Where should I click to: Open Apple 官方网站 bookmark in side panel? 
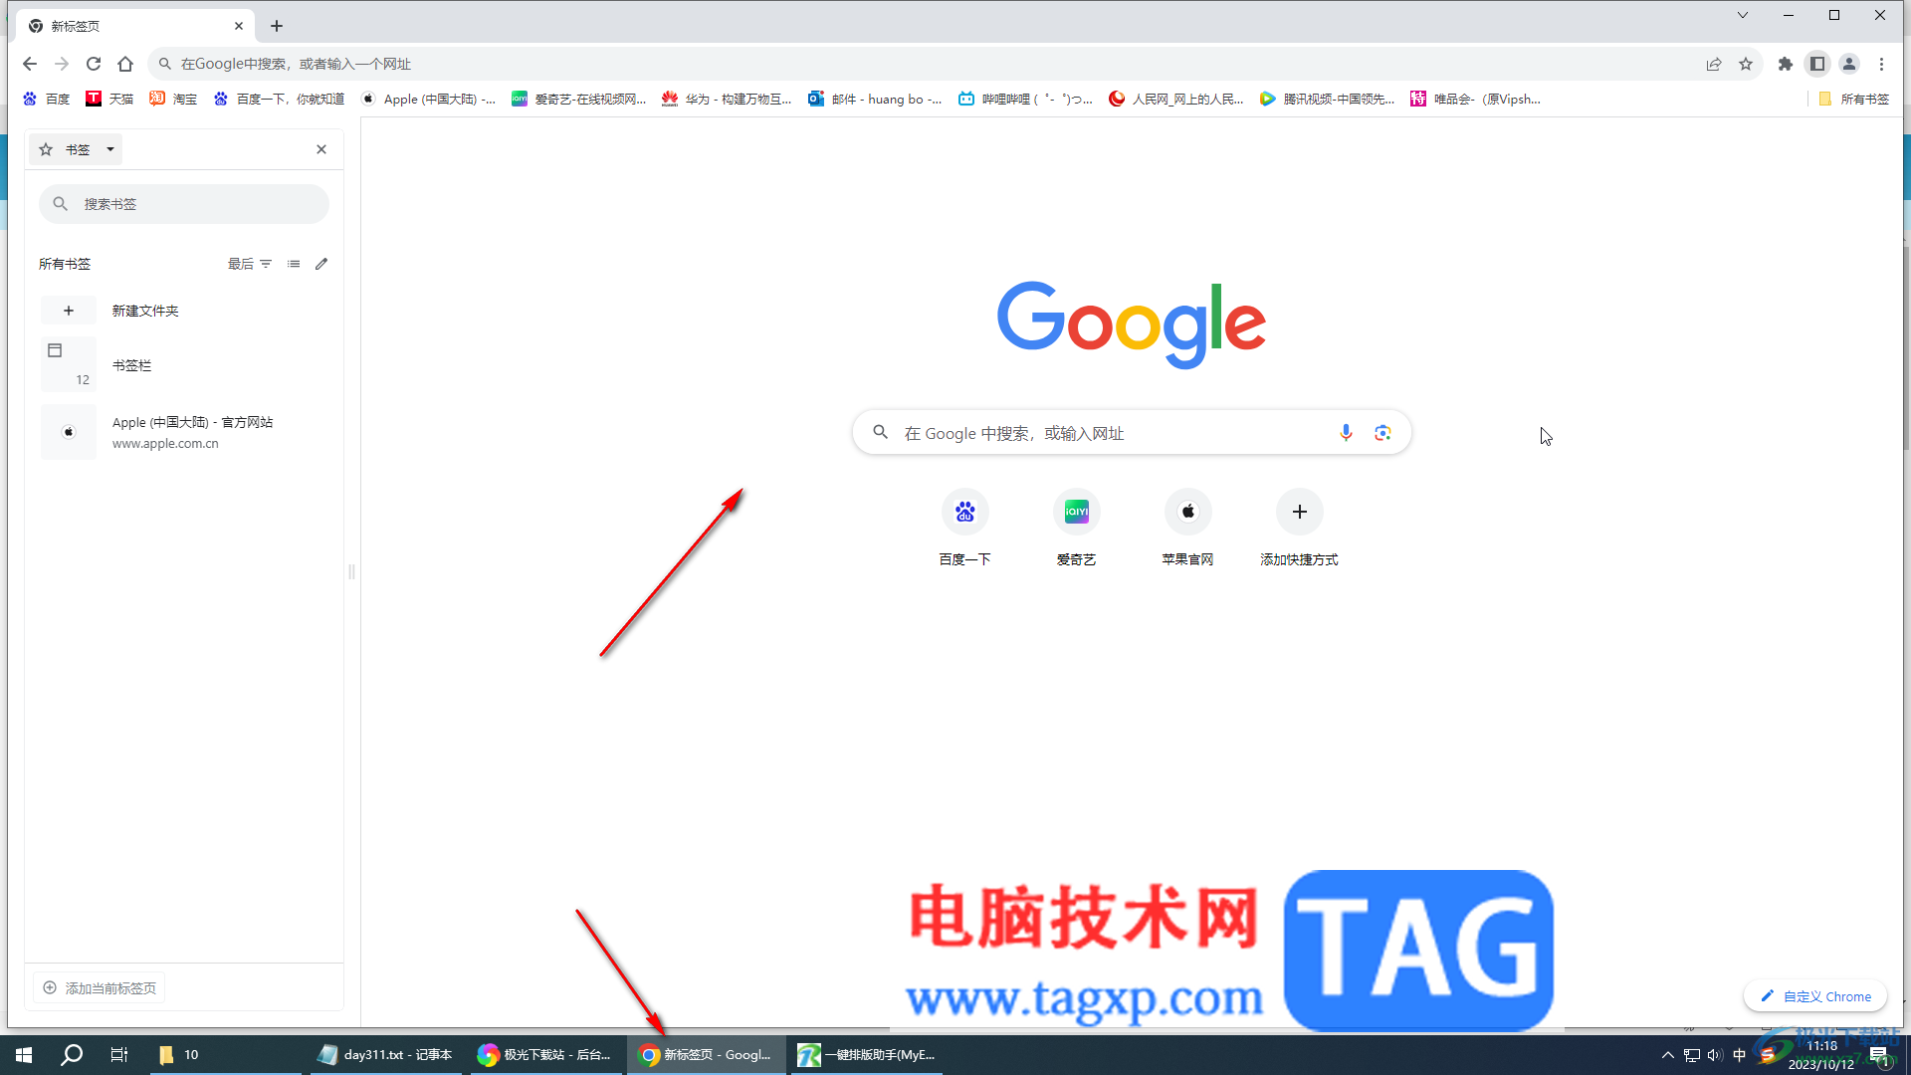point(184,432)
